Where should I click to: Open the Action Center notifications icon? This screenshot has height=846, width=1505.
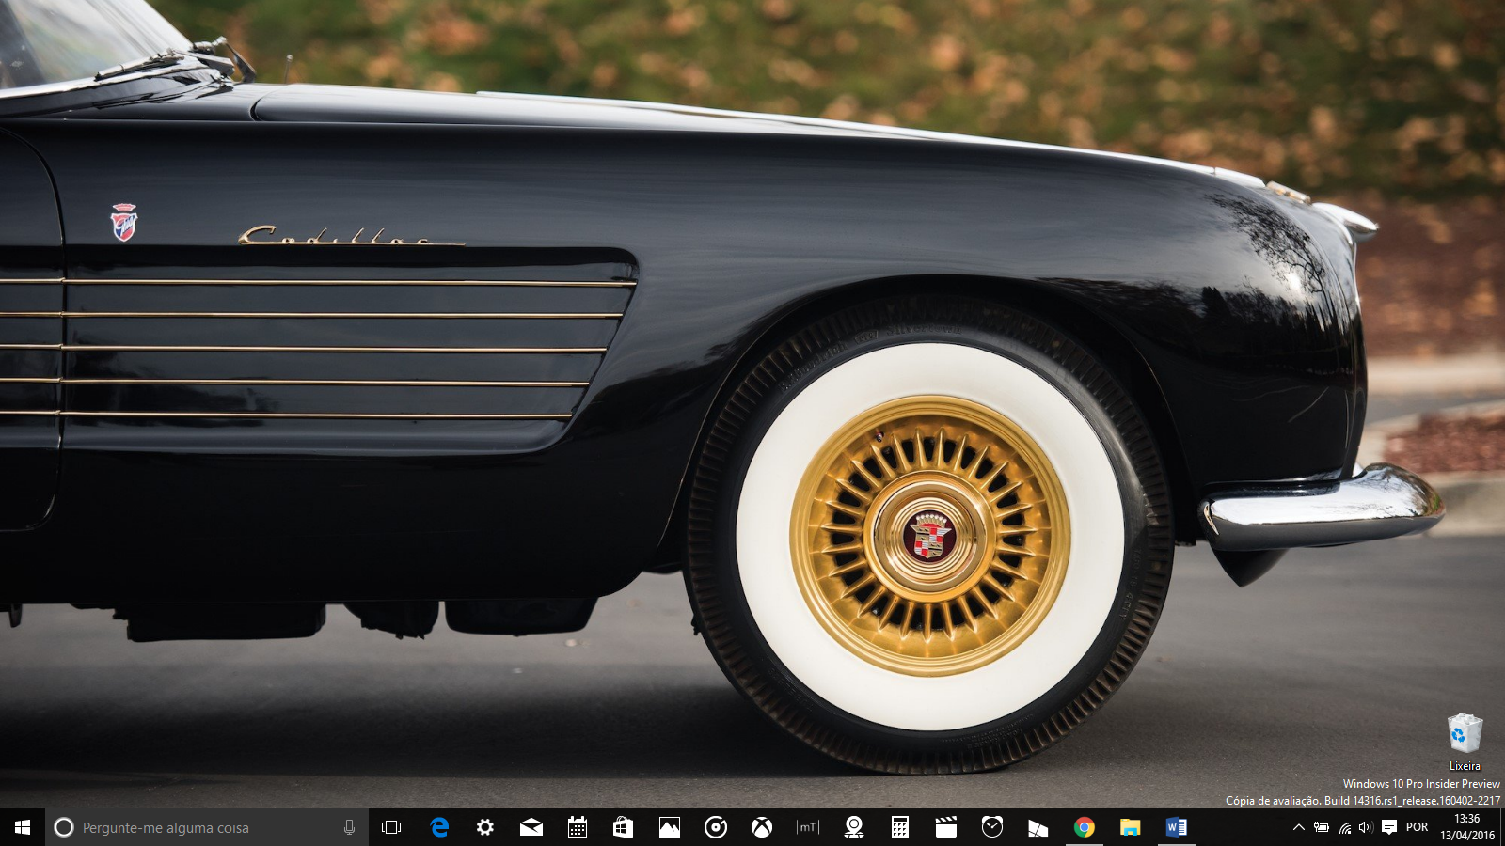tap(1388, 827)
